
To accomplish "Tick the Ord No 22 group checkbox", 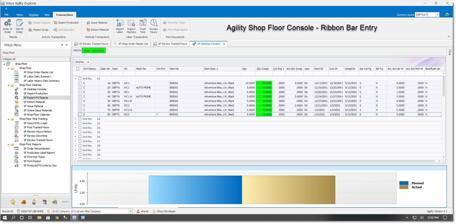I will click(x=80, y=119).
